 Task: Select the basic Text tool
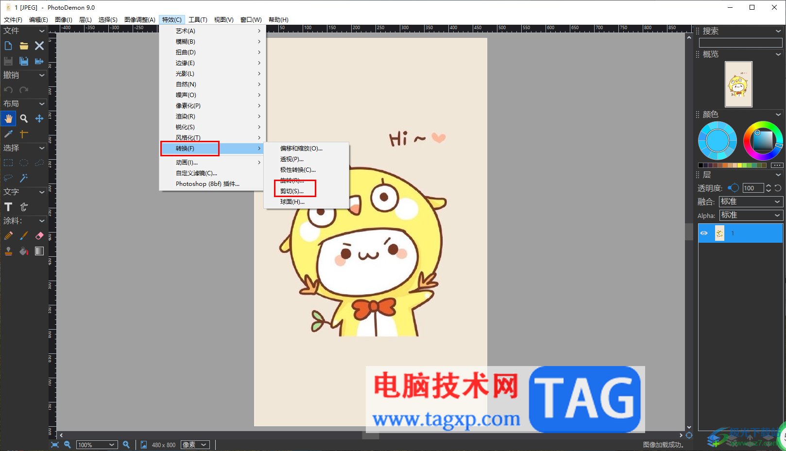[8, 207]
